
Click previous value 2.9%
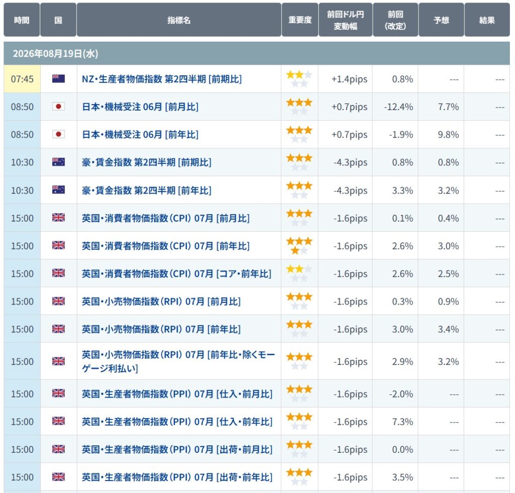(x=402, y=361)
